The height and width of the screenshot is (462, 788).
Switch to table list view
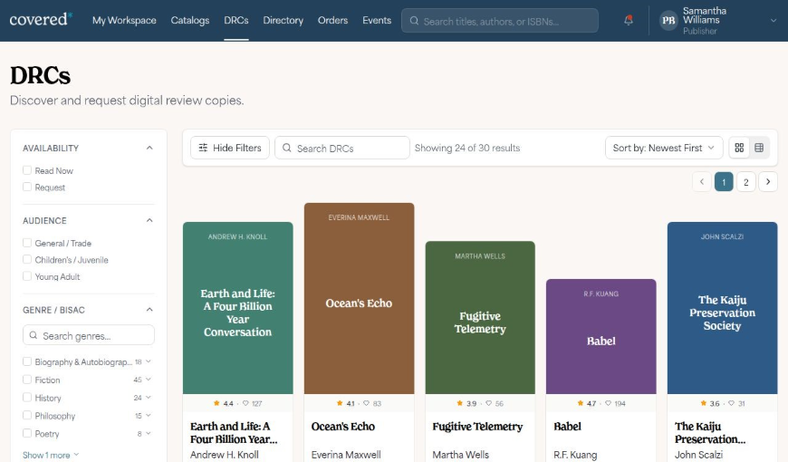(x=759, y=148)
